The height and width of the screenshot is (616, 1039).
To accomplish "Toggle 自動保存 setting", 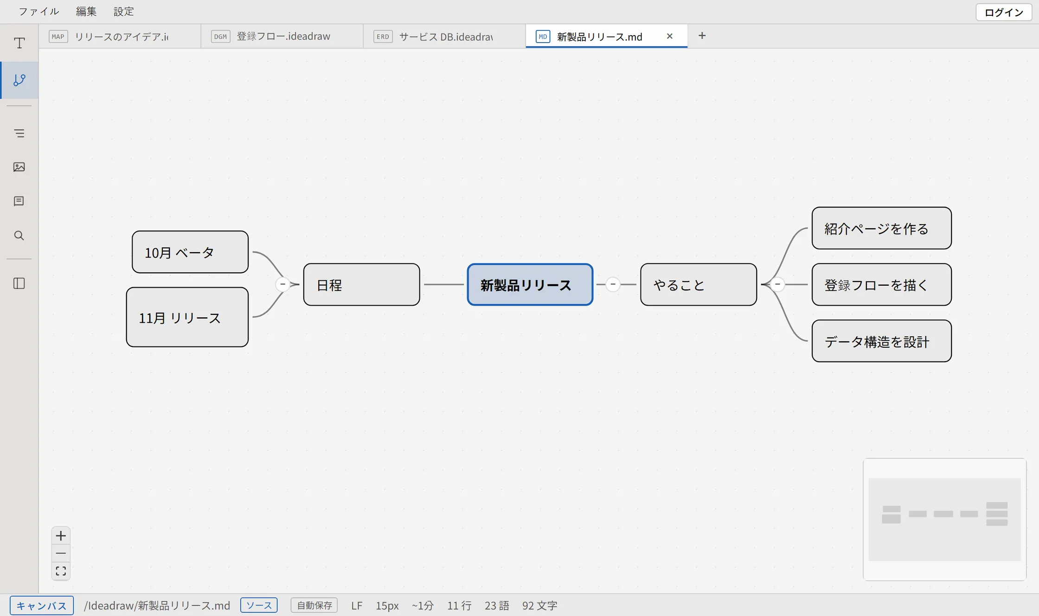I will (314, 605).
